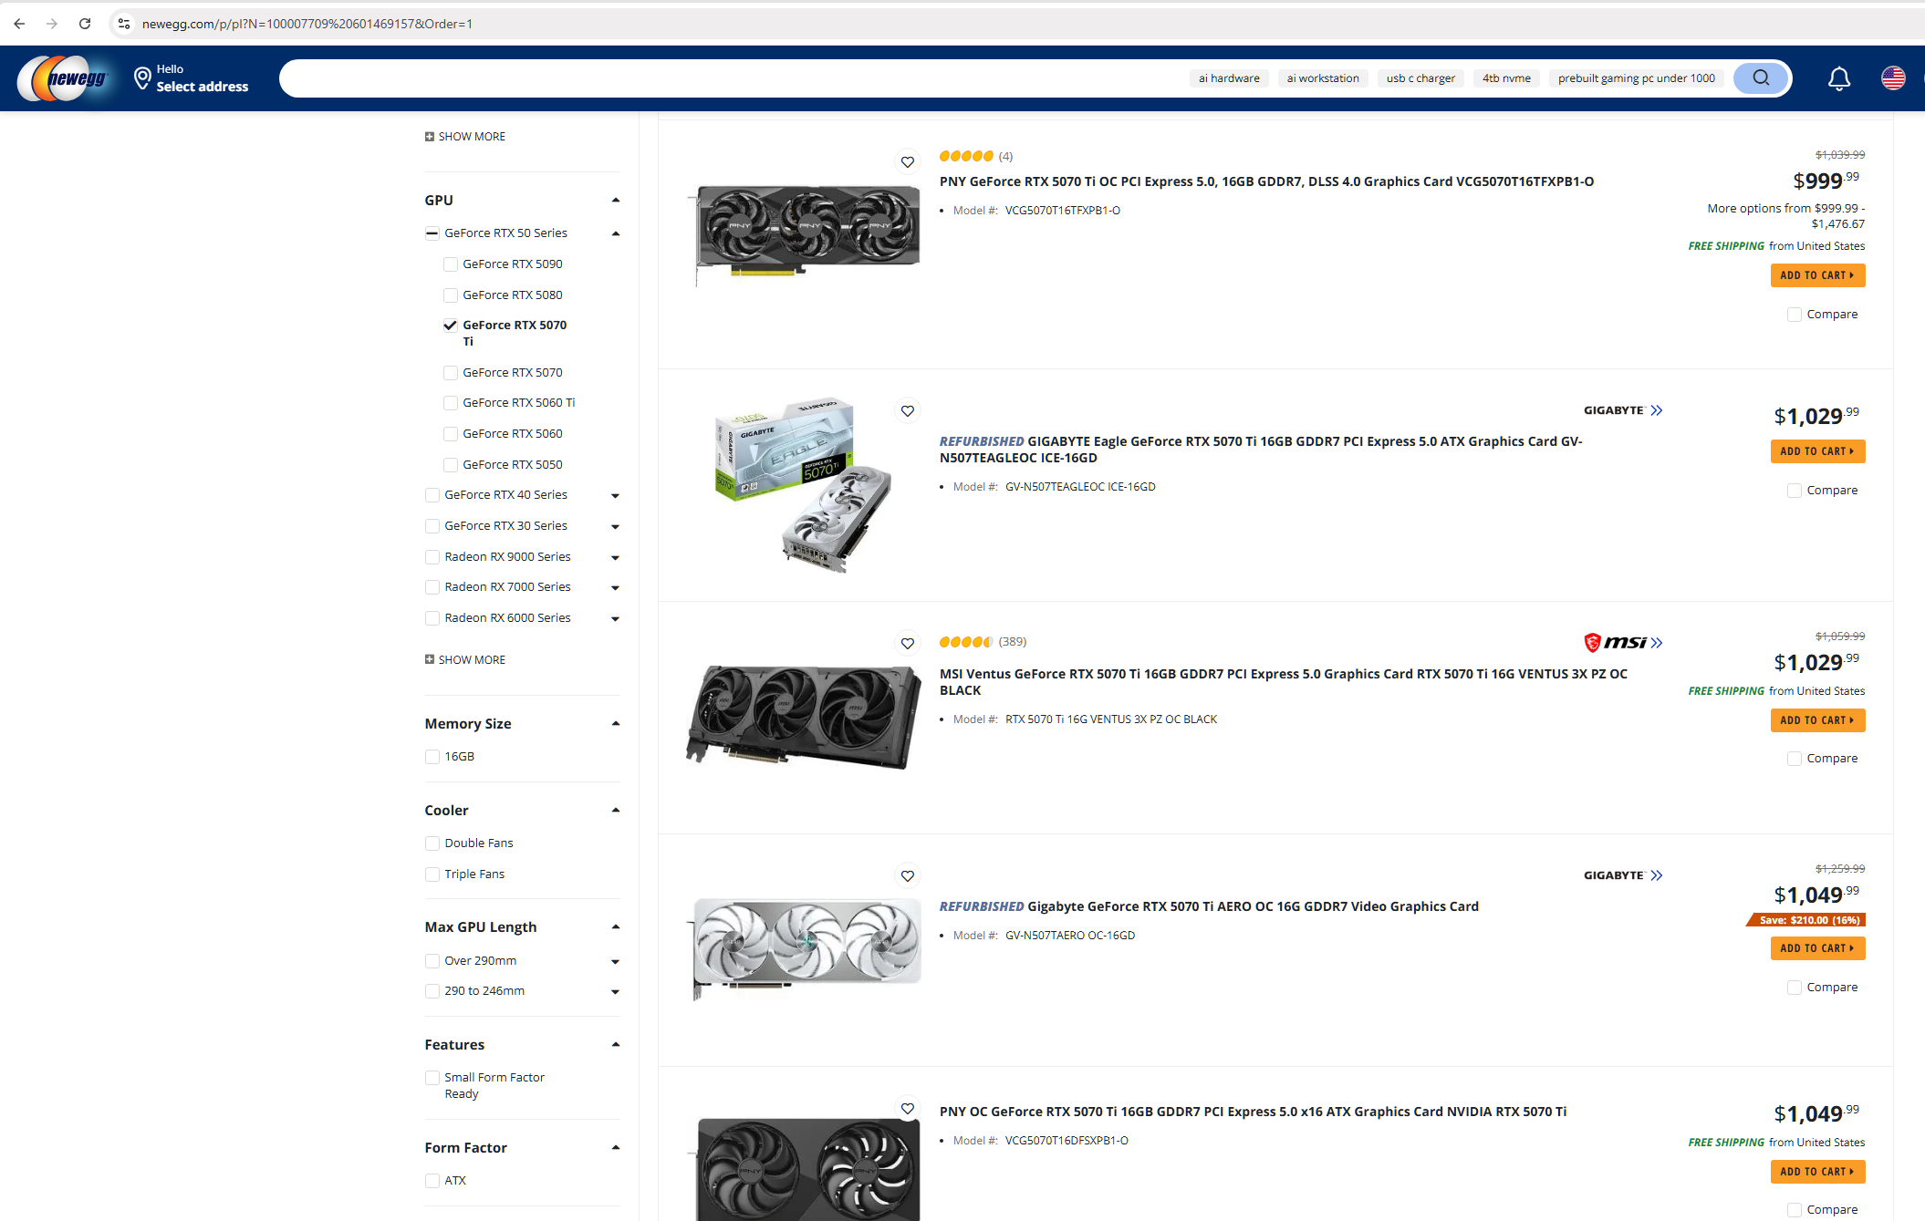Viewport: 1925px width, 1221px height.
Task: Select 'prebuilt gaming pc under 1000' suggestion
Action: click(1637, 78)
